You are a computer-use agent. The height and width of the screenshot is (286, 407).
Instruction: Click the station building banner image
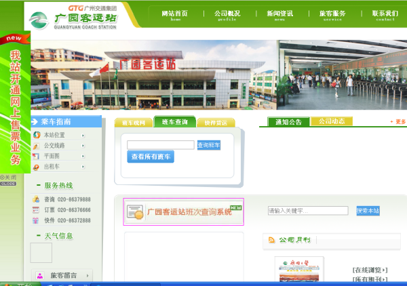tap(154, 75)
